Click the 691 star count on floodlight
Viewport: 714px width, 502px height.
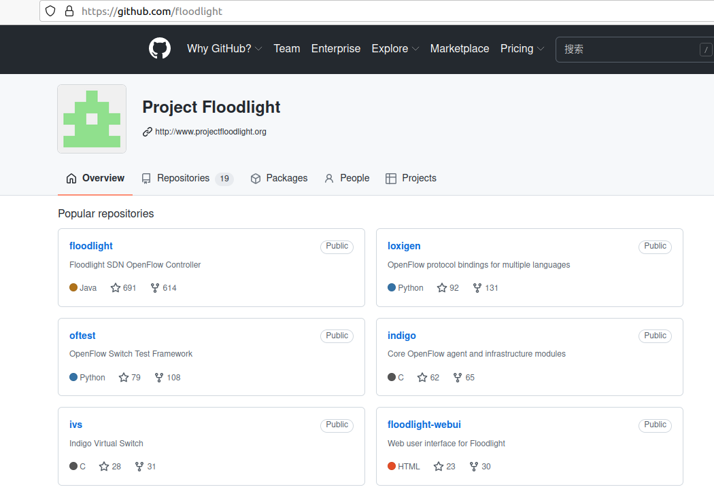[x=130, y=288]
